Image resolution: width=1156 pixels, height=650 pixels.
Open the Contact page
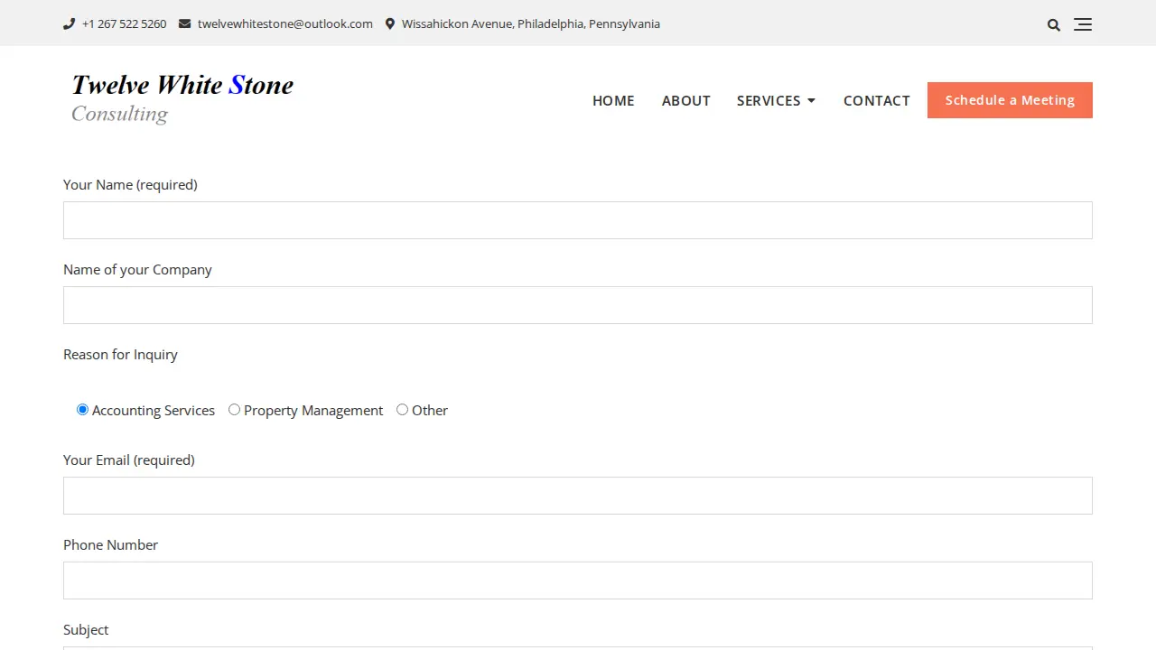(877, 100)
